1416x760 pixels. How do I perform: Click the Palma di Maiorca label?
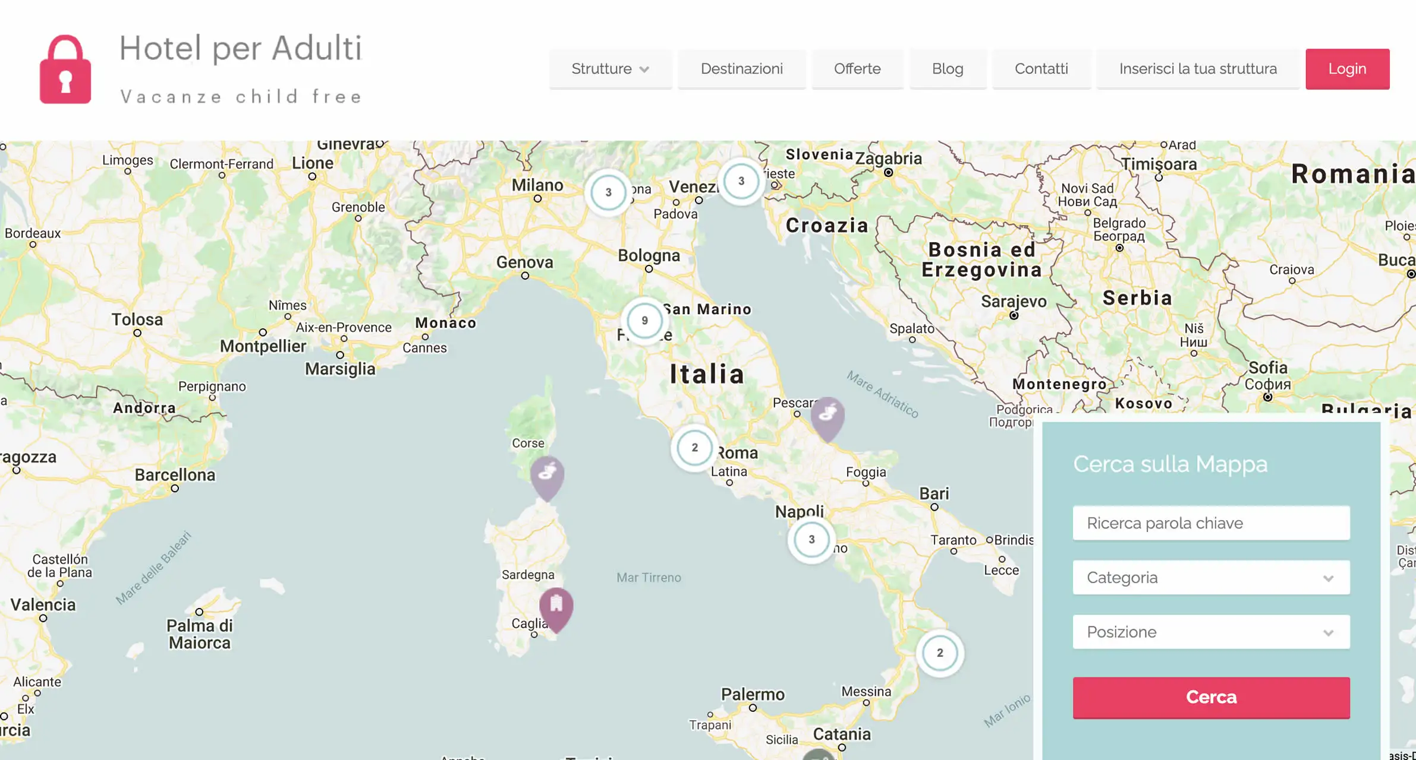coord(199,634)
